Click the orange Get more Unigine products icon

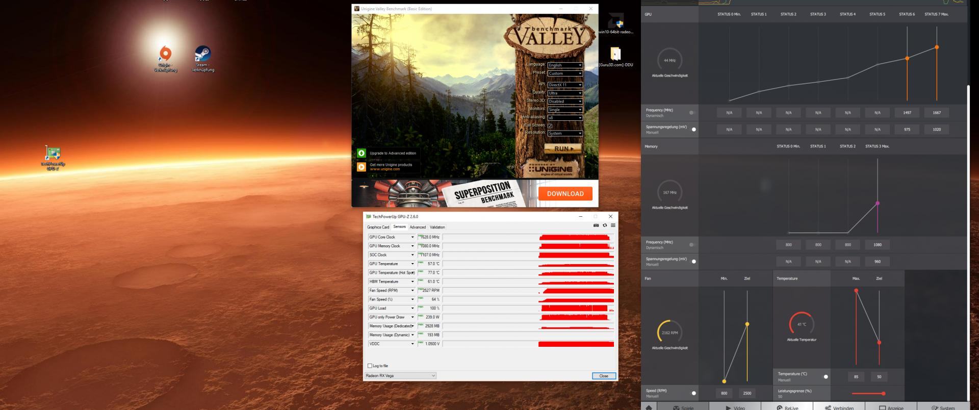(x=362, y=167)
